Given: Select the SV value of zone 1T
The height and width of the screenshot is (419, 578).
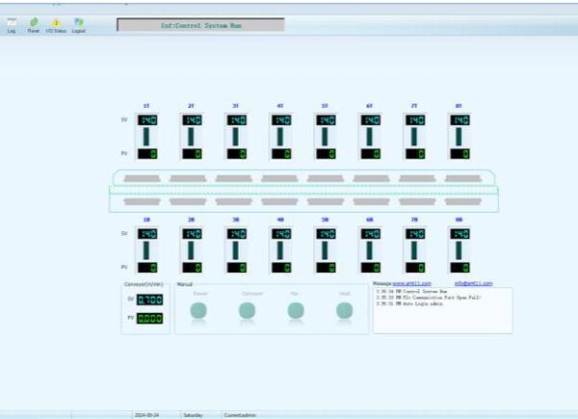Looking at the screenshot, I should (147, 120).
